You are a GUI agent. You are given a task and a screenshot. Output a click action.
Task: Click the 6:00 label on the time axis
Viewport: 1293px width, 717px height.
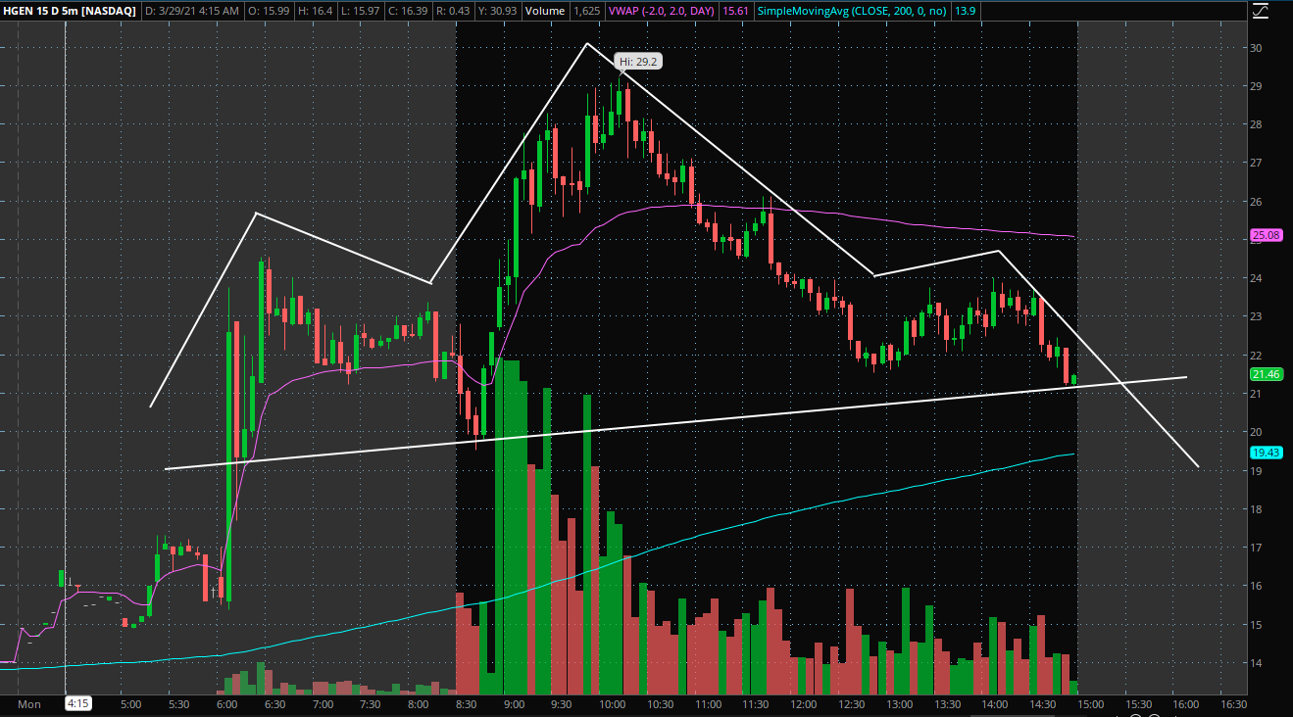tap(226, 703)
